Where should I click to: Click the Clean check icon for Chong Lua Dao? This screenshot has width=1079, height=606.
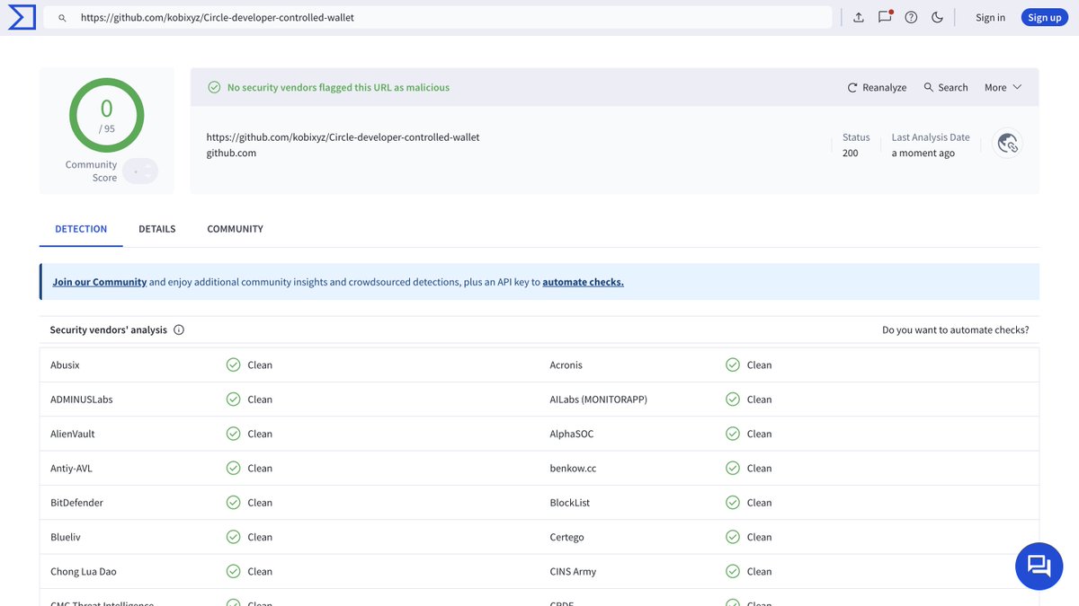233,571
